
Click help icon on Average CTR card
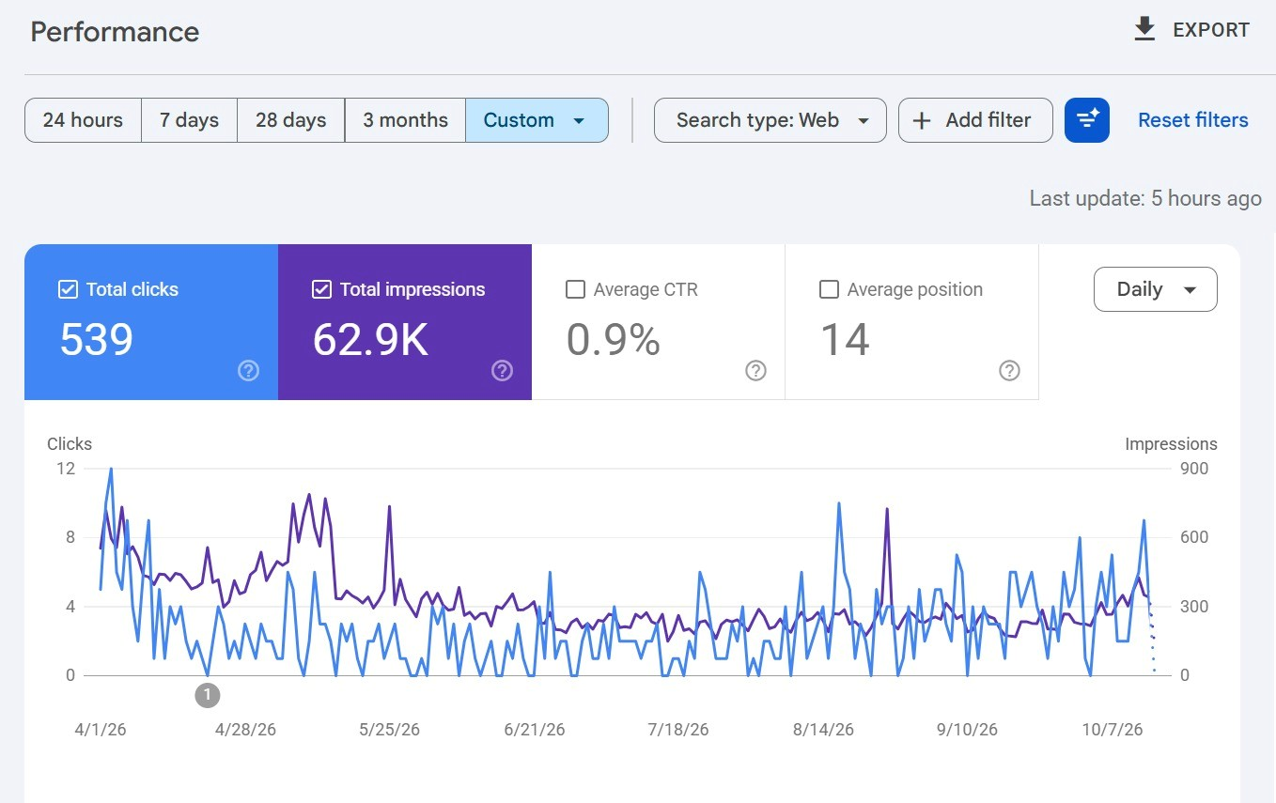point(755,371)
